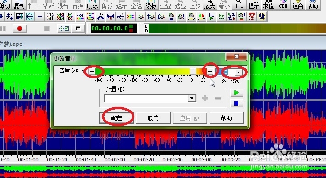Click the blue preview stop button in dialog
Screen dimensions: 326x178
click(x=237, y=103)
